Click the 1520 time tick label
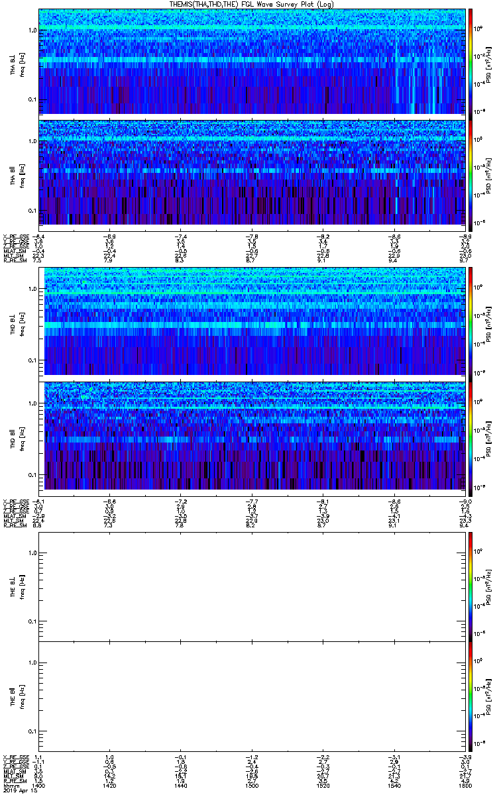The width and height of the screenshot is (497, 795). (x=323, y=786)
